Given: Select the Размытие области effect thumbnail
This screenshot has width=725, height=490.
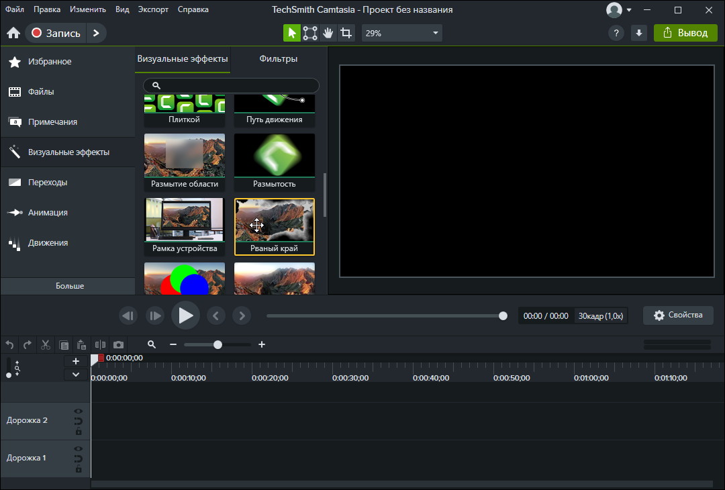Looking at the screenshot, I should pos(185,162).
